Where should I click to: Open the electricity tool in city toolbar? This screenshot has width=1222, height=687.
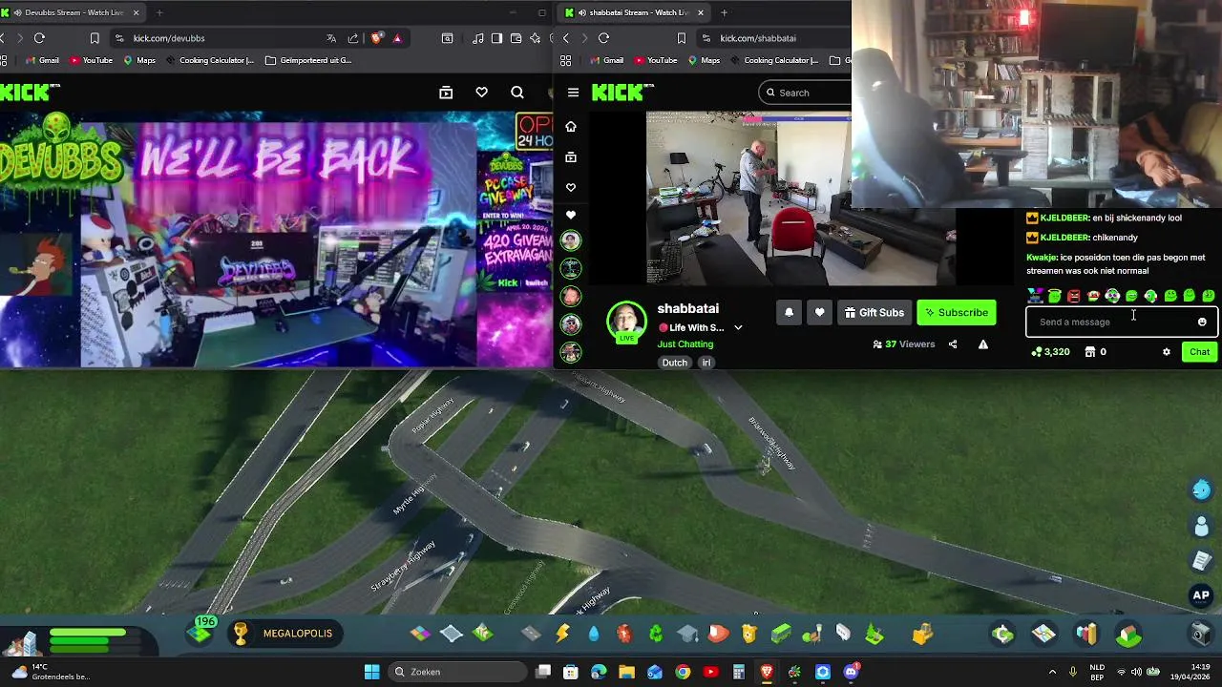pos(562,634)
